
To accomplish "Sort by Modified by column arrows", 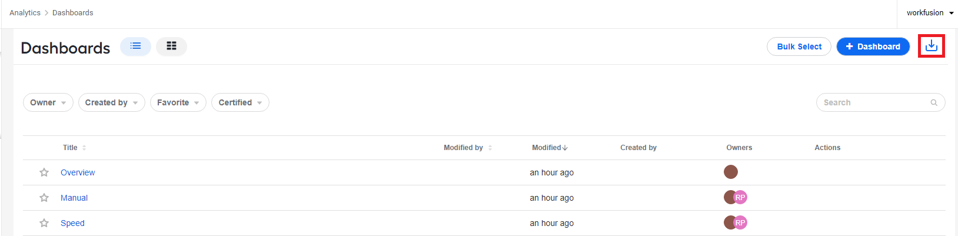I will click(x=490, y=148).
